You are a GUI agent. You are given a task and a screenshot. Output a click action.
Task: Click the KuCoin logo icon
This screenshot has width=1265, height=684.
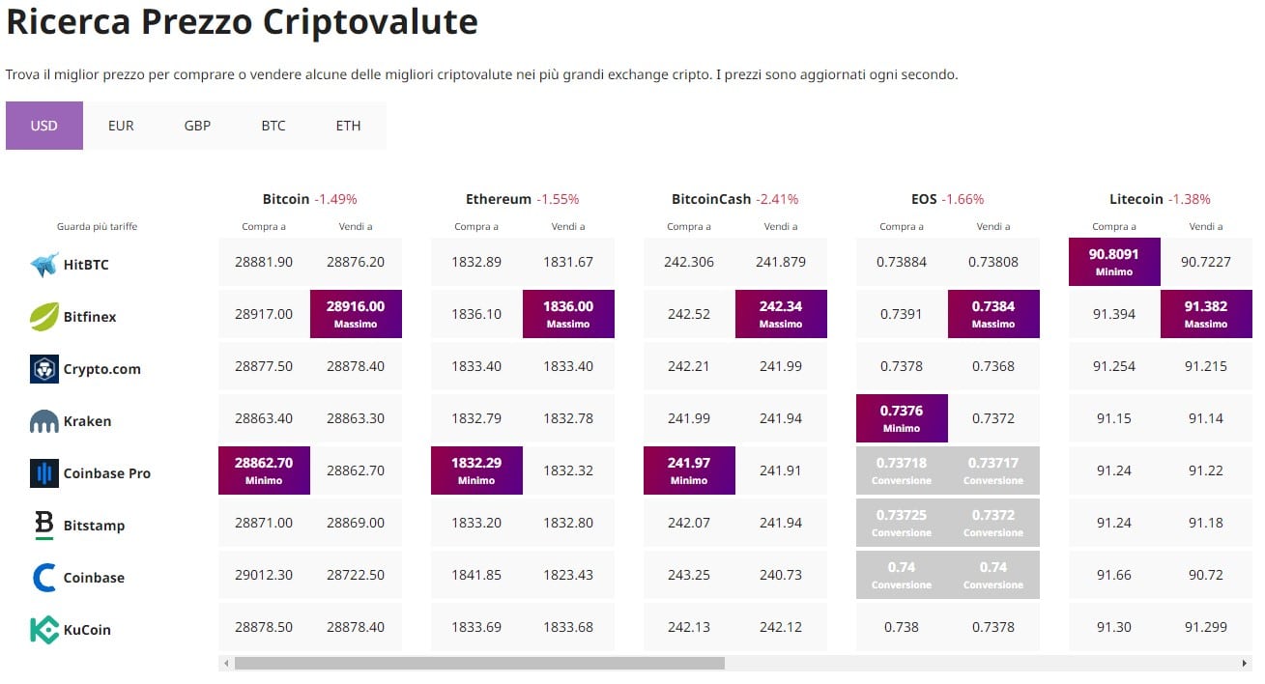[x=44, y=630]
